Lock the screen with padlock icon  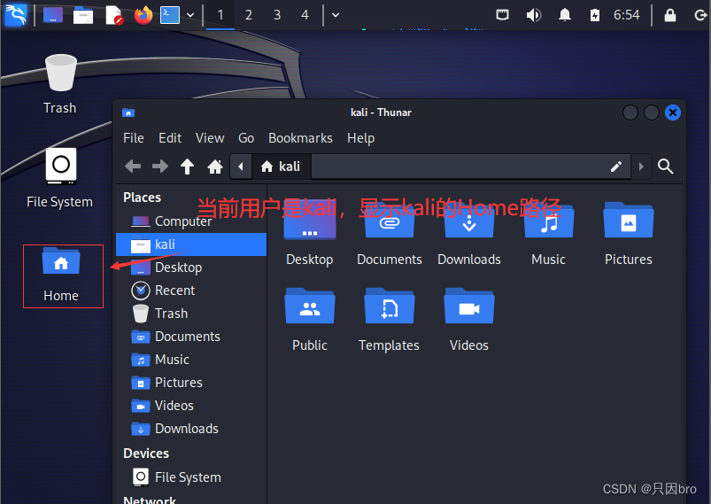tap(669, 15)
